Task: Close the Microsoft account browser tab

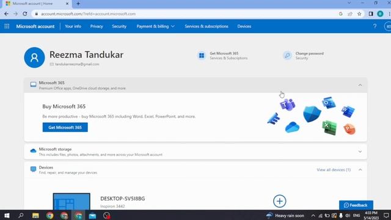Action: coord(67,4)
